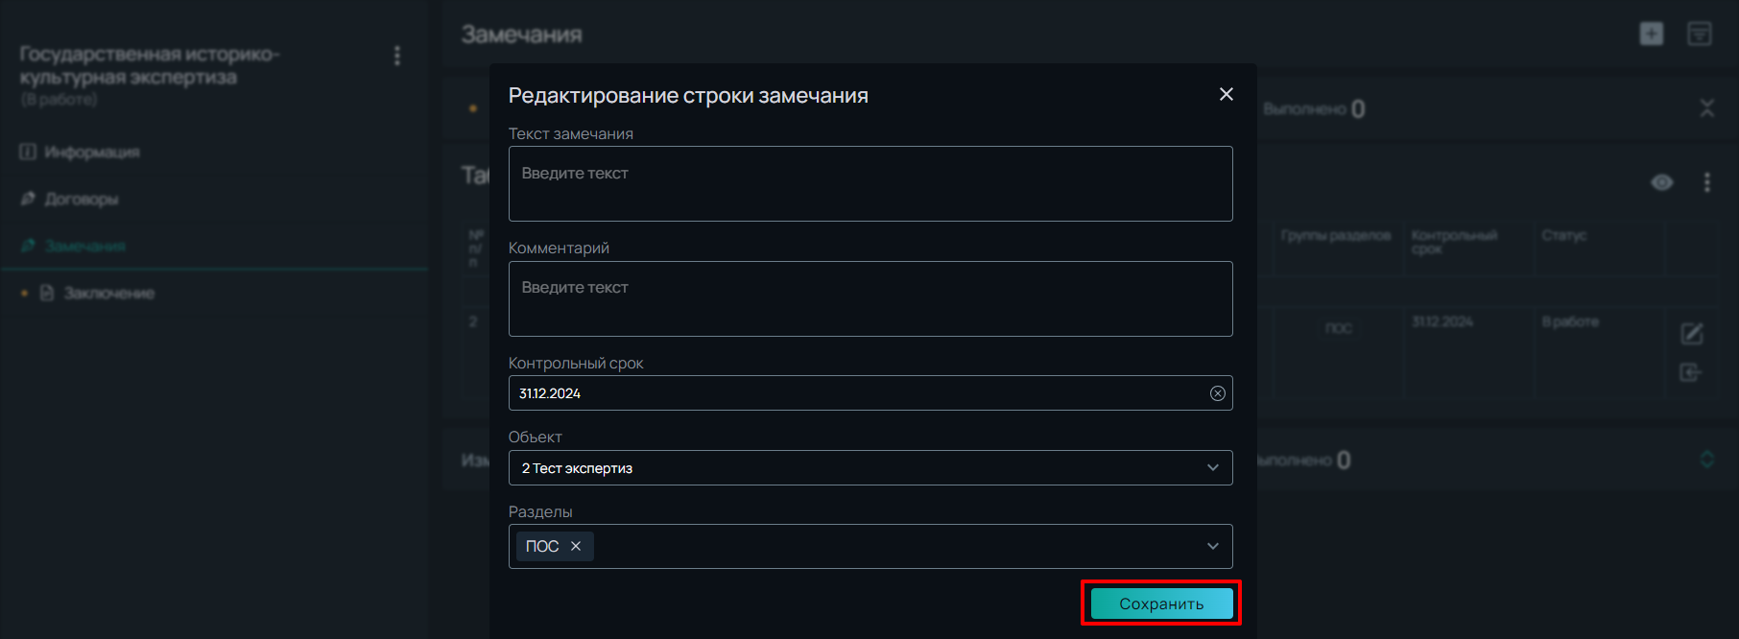
Task: Click the edit row pencil icon
Action: (1691, 334)
